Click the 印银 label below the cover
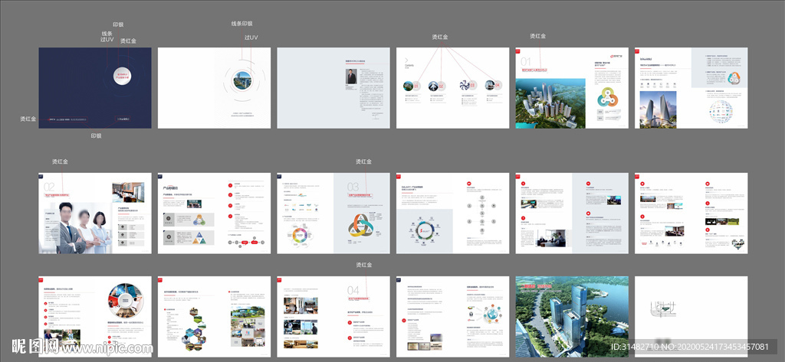 pyautogui.click(x=96, y=135)
